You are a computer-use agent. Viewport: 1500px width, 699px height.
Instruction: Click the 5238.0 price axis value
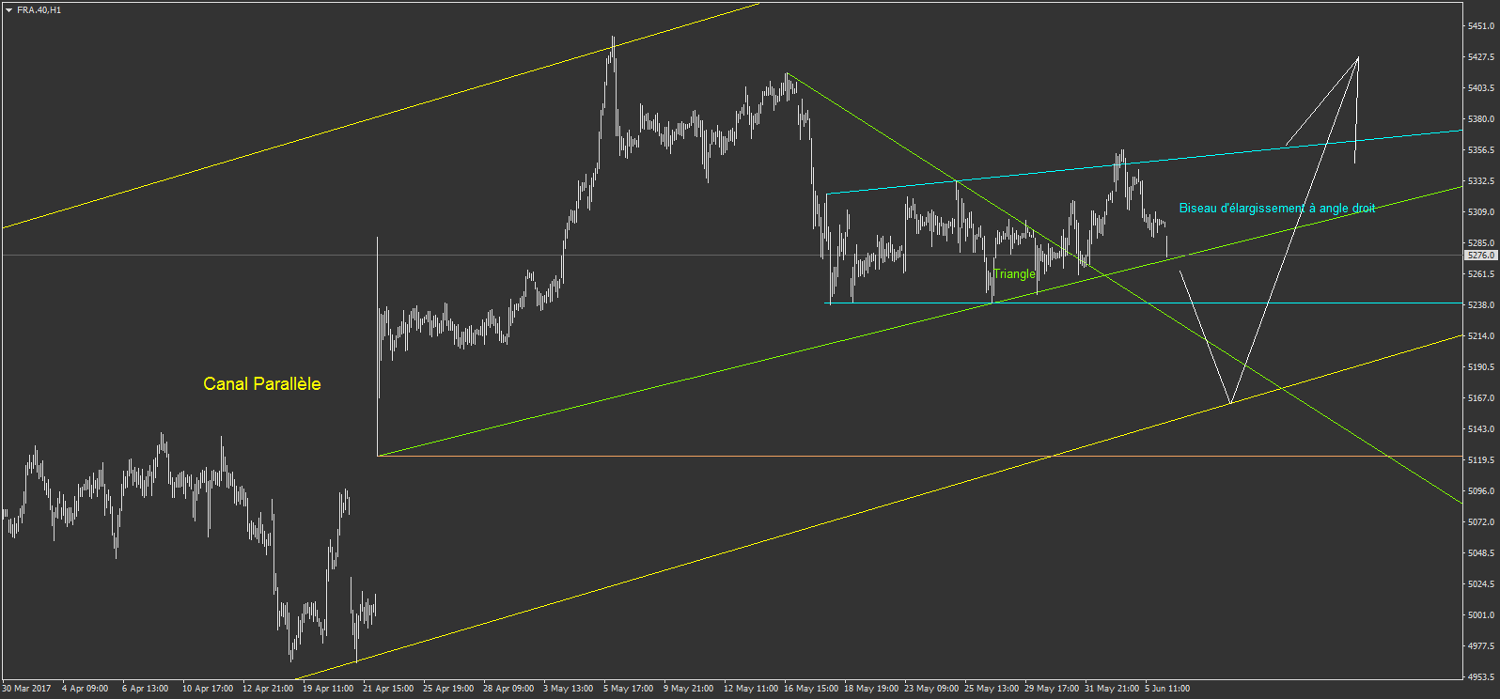point(1481,305)
